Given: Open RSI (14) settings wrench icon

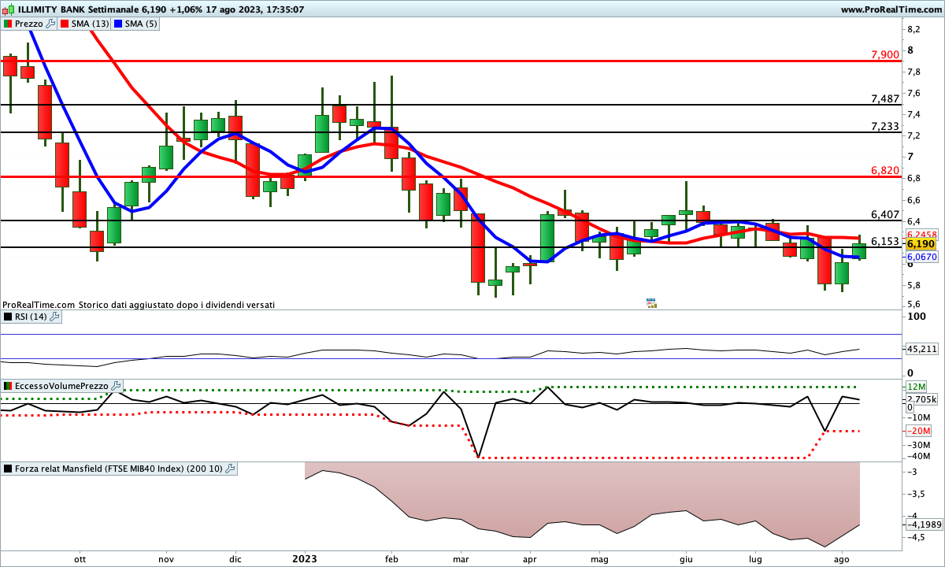Looking at the screenshot, I should pyautogui.click(x=54, y=317).
